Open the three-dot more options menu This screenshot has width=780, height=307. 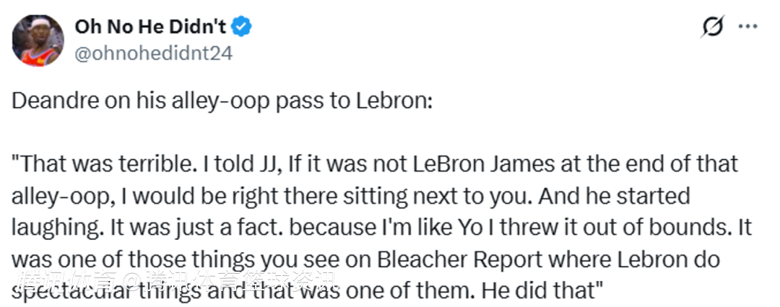[x=746, y=27]
